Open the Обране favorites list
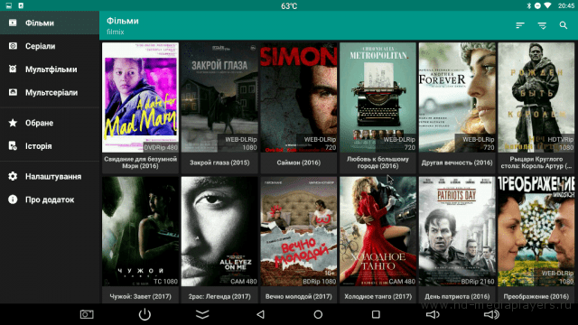This screenshot has height=325, width=578. click(x=50, y=123)
